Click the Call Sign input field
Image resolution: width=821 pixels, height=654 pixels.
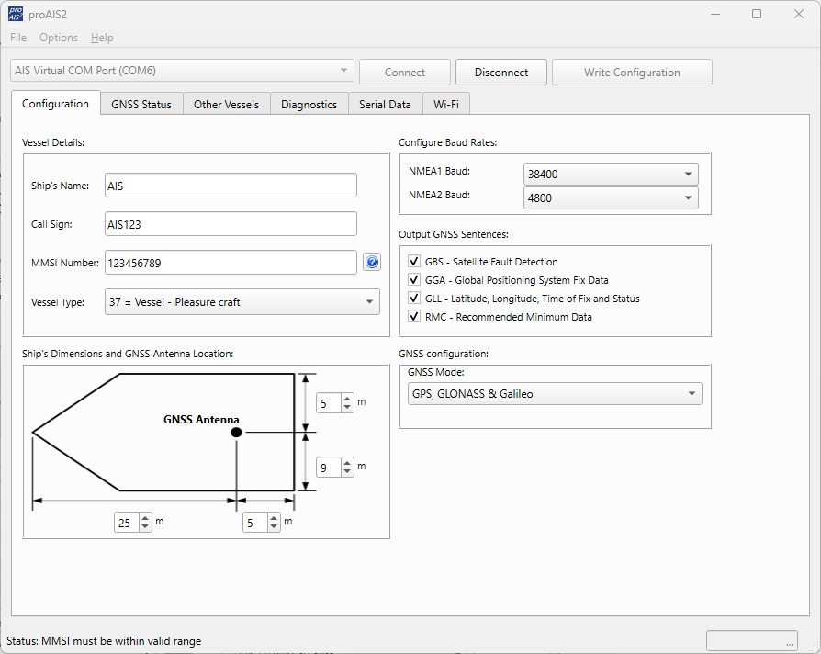point(231,224)
